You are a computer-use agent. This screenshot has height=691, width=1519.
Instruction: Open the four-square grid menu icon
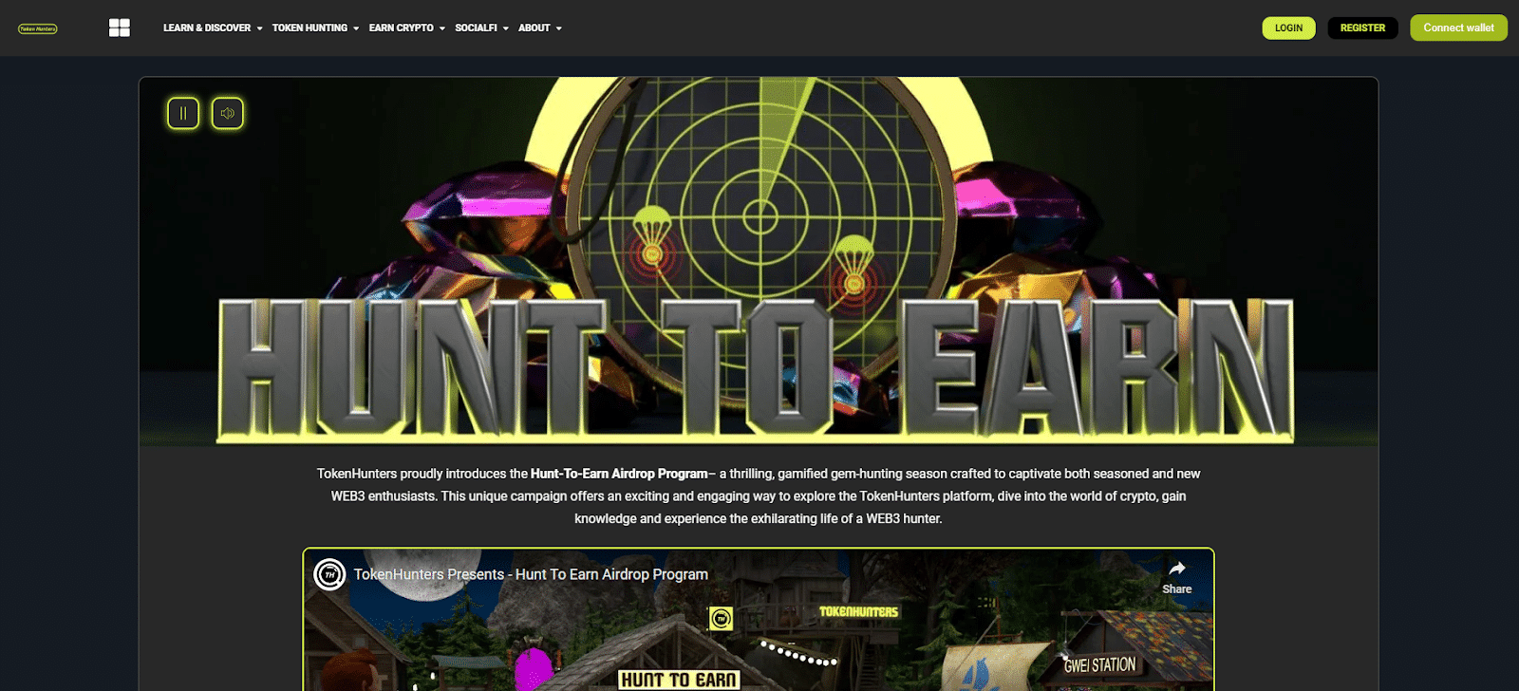pos(120,28)
